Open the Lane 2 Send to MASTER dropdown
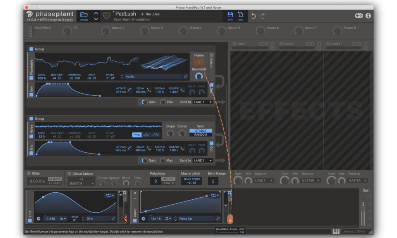This screenshot has width=397, height=238. (x=311, y=181)
